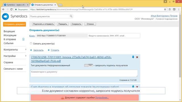Click the search magnifier icon
The width and height of the screenshot is (182, 102).
point(71,16)
